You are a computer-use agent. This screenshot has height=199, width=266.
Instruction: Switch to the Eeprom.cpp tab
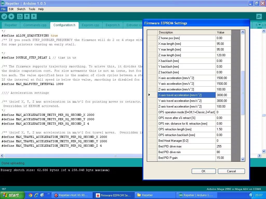coord(90,25)
